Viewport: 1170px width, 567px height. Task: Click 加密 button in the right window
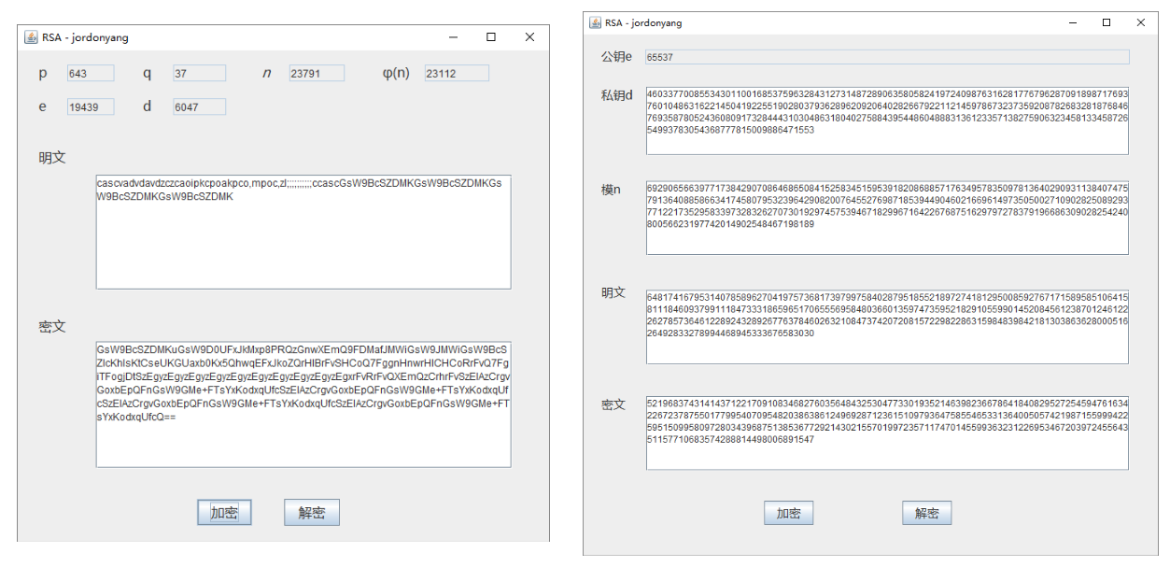tap(789, 513)
